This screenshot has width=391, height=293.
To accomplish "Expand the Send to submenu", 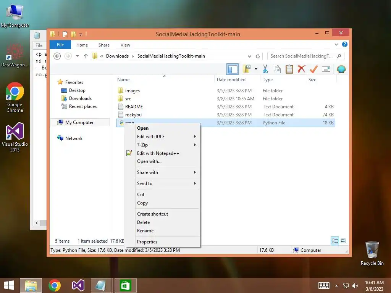I will click(162, 184).
